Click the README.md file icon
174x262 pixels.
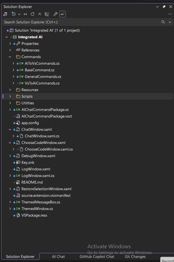pos(18,182)
